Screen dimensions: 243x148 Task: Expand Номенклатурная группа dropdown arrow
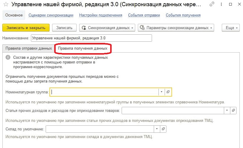click(x=161, y=92)
